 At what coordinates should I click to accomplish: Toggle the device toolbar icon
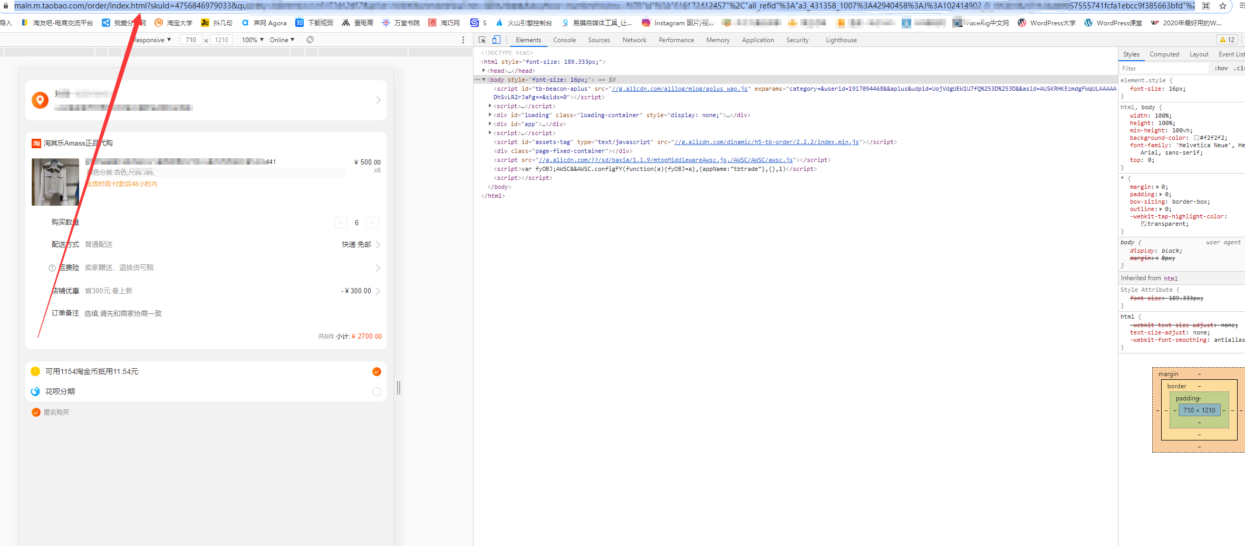click(496, 40)
